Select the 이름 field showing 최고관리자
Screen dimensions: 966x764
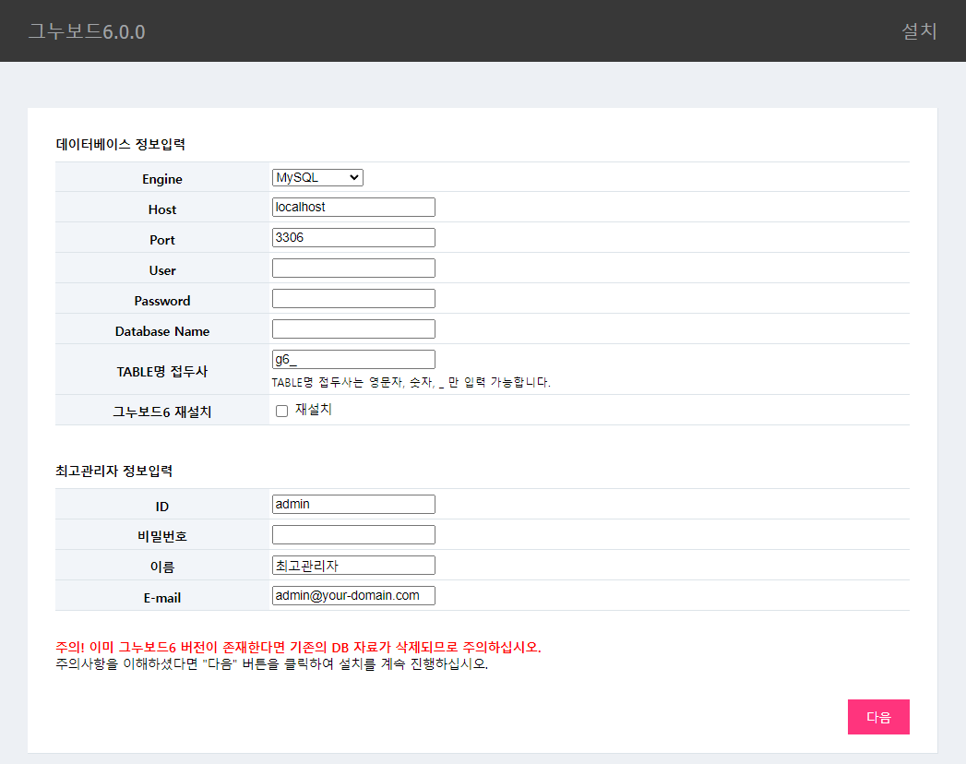coord(353,566)
